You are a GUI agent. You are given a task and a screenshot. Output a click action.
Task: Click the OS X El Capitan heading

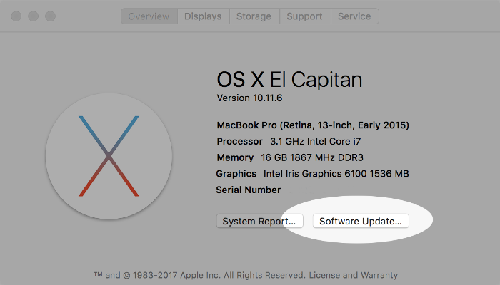[x=289, y=78]
